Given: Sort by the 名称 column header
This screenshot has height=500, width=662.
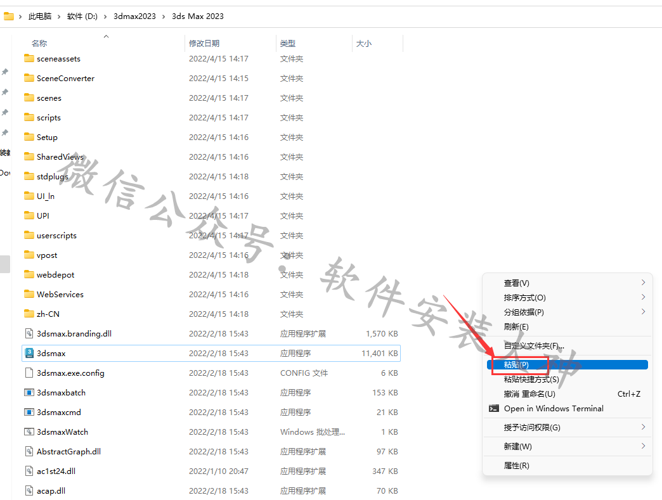Looking at the screenshot, I should [x=39, y=43].
